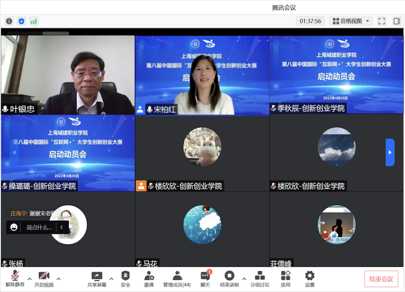Expand video options arrow beside 开启视频
405x292 pixels.
[x=59, y=278]
